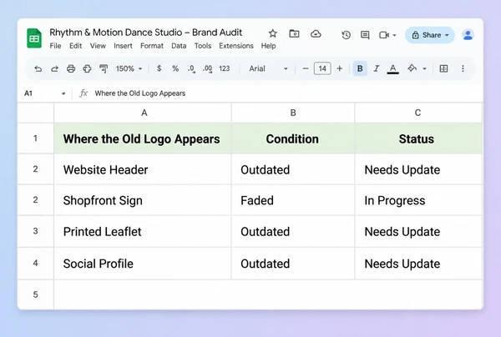Select column A header
The image size is (501, 337).
[144, 113]
